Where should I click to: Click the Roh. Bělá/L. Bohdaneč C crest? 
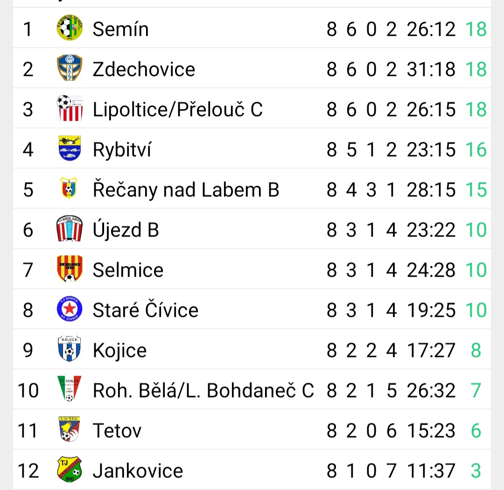70,390
